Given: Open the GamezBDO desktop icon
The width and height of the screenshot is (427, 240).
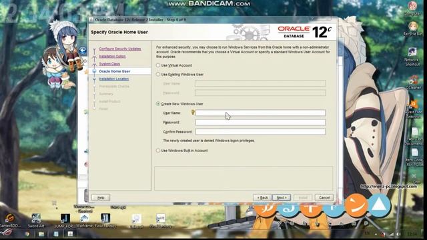Looking at the screenshot, I should click(x=10, y=221).
